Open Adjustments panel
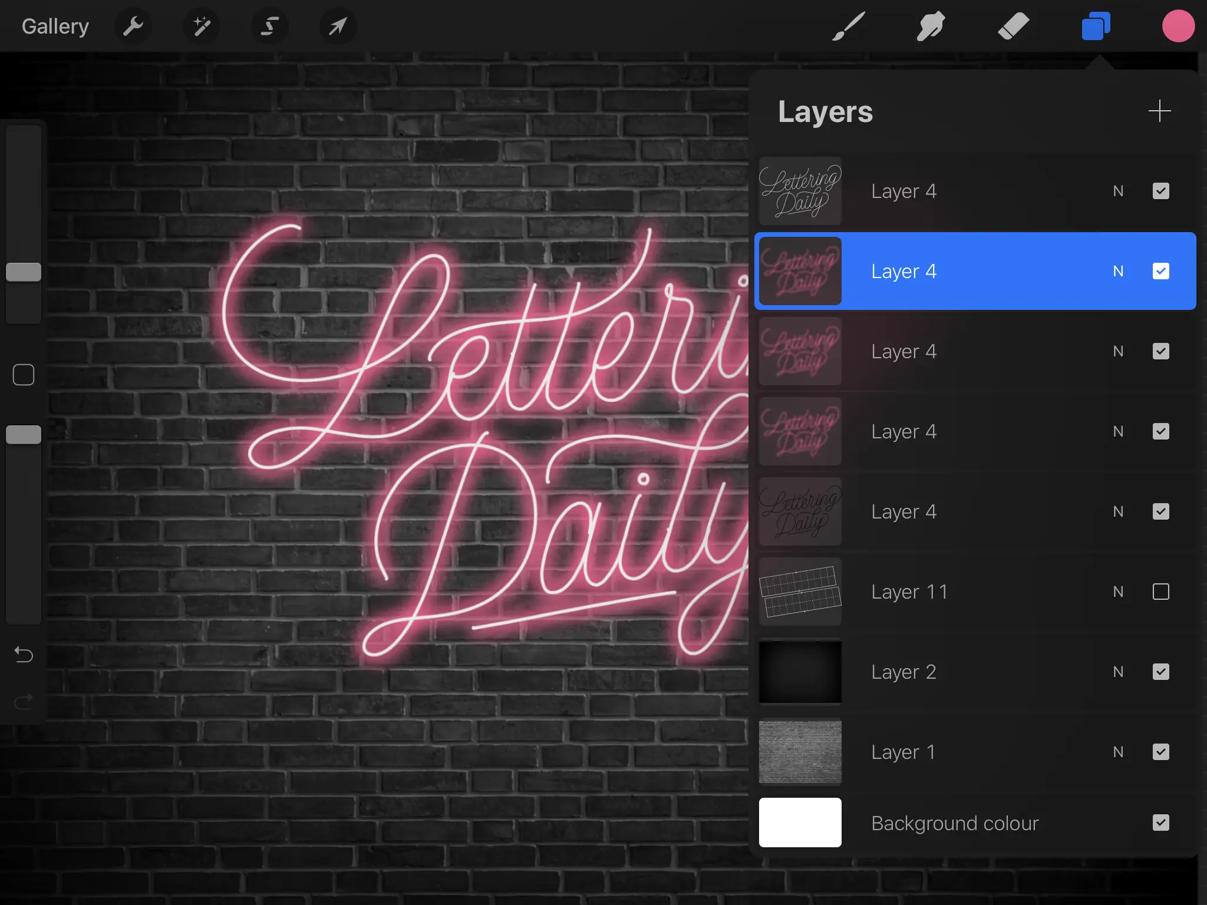This screenshot has width=1207, height=905. coord(202,26)
